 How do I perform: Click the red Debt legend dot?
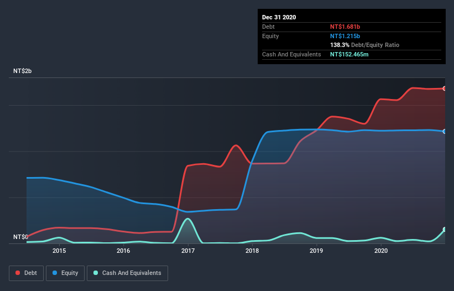tap(18, 273)
